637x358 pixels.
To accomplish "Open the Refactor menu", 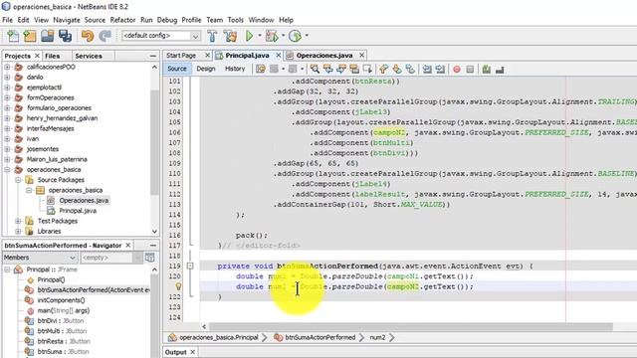I will [x=122, y=20].
